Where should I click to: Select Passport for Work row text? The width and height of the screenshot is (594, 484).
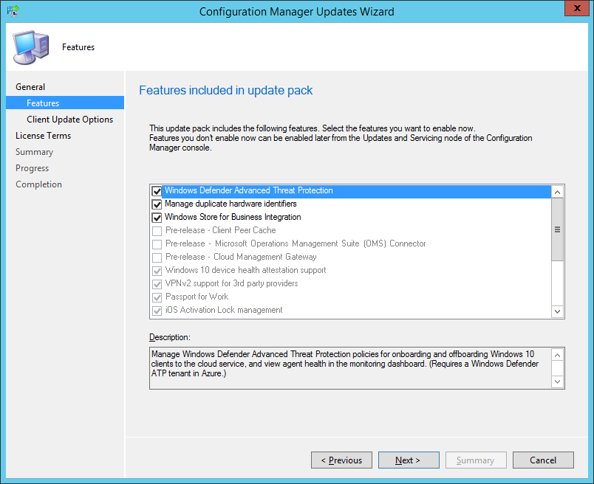click(x=197, y=297)
